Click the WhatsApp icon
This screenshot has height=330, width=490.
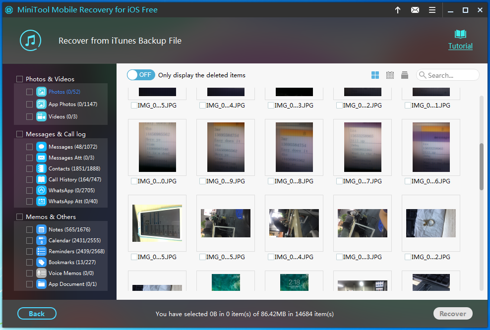[x=41, y=190]
